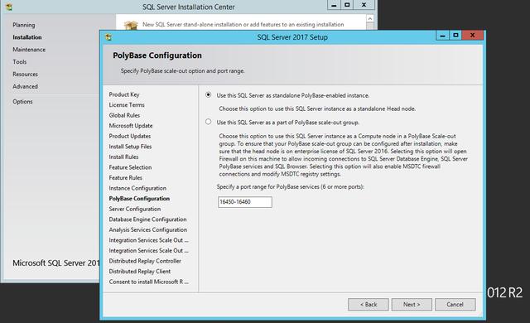The image size is (530, 323).
Task: Proceed with the Next button
Action: 412,305
